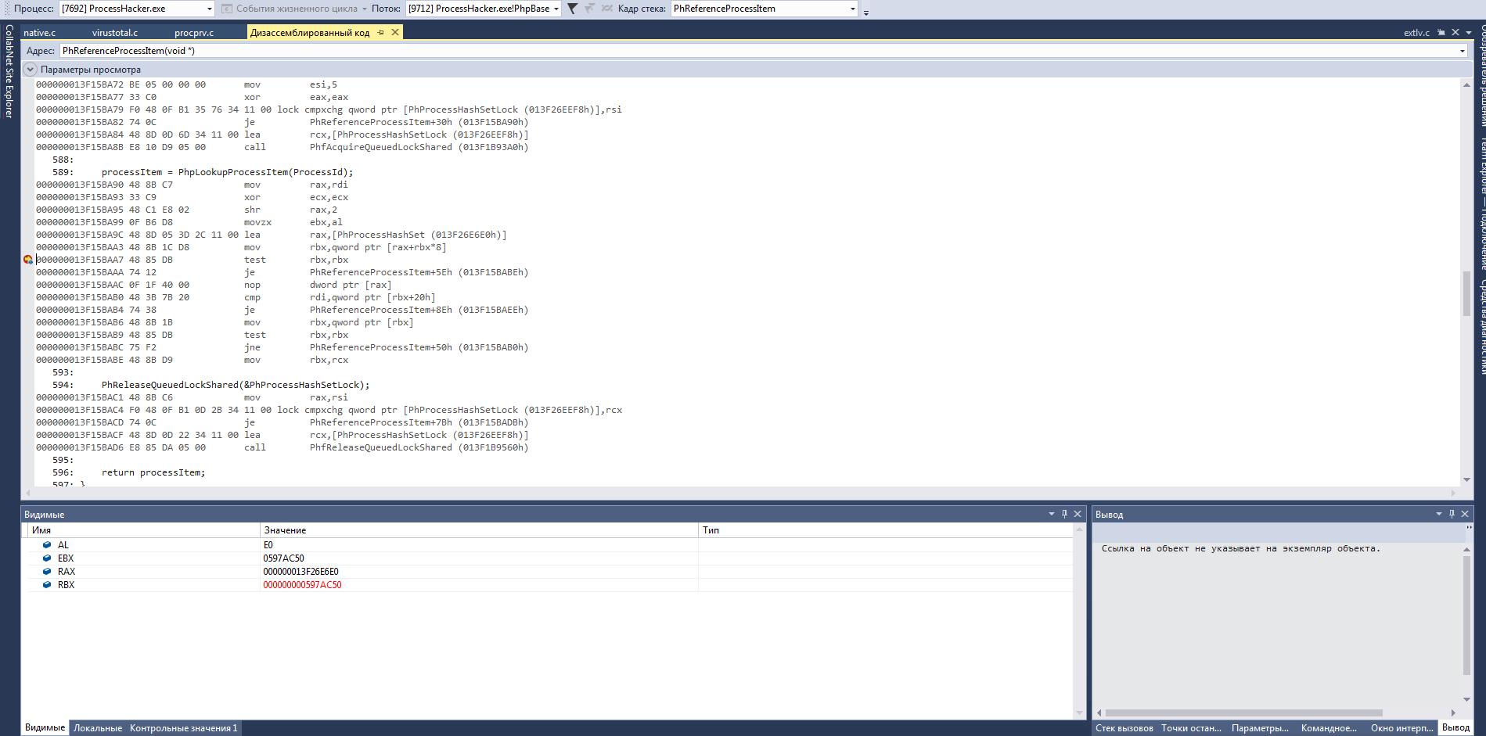Click the События жизненного цикла icon

[227, 9]
